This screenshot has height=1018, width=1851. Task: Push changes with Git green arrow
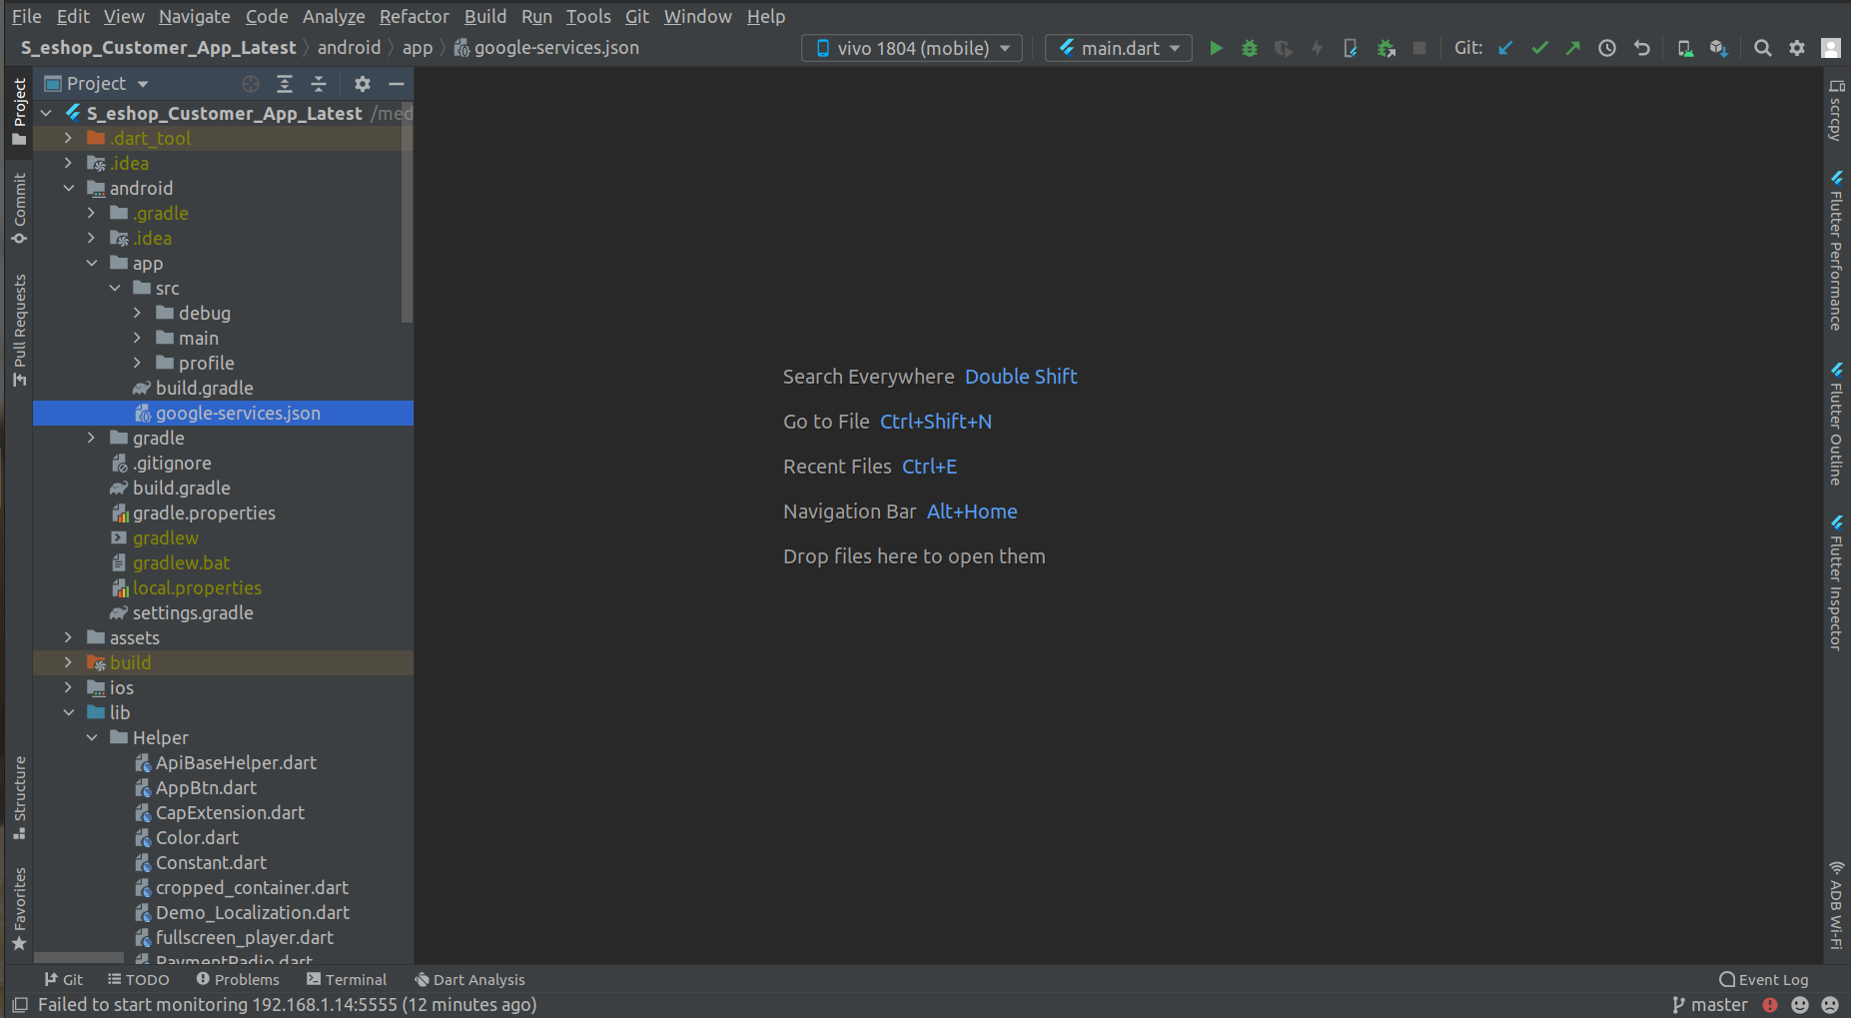pos(1573,48)
